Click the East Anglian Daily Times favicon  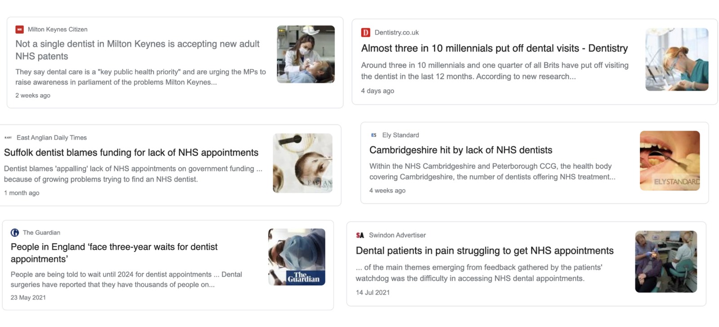(x=8, y=137)
